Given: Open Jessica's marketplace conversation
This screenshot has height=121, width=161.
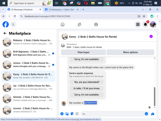Looking at the screenshot, I should 28,65.
